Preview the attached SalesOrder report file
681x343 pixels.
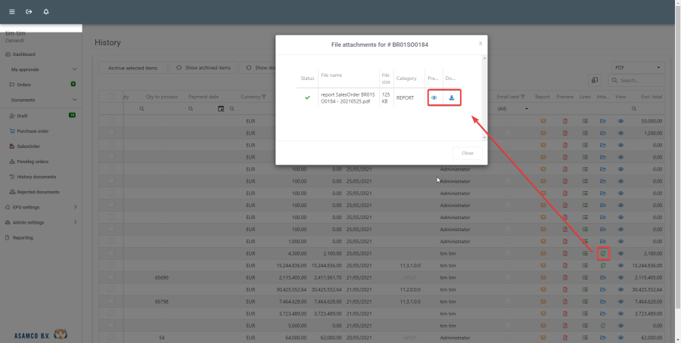(x=434, y=97)
